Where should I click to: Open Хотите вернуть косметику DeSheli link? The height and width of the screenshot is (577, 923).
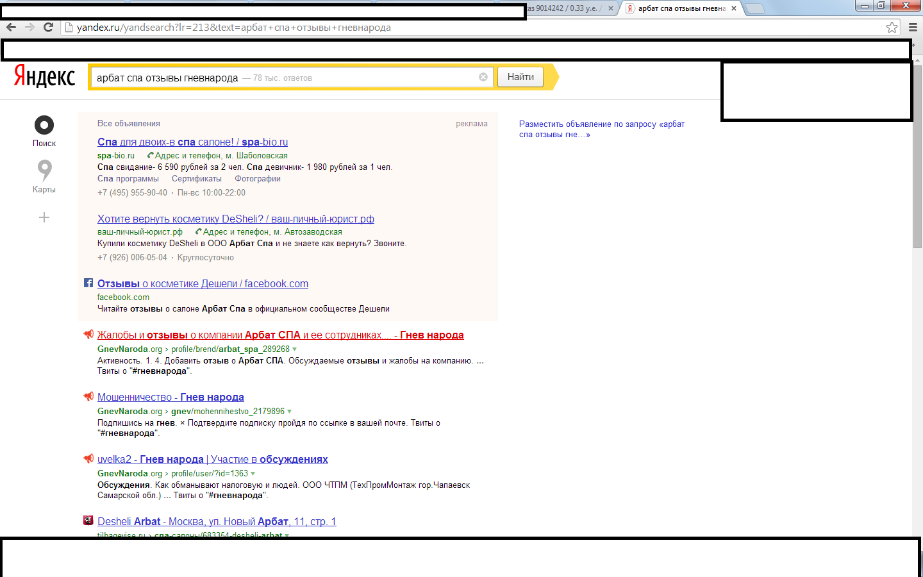236,219
